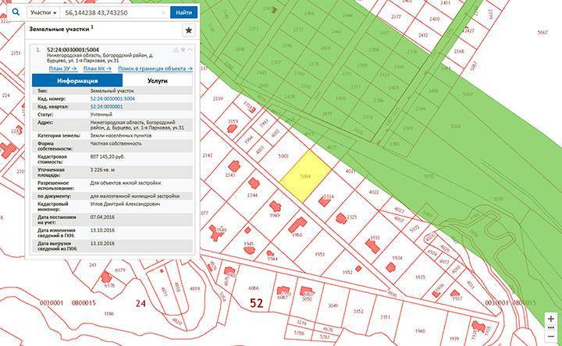
Task: Click parcel 1935 on the map
Action: (420, 277)
